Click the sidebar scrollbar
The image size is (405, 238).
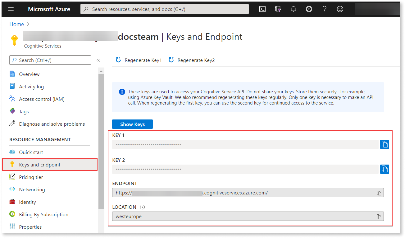point(101,93)
